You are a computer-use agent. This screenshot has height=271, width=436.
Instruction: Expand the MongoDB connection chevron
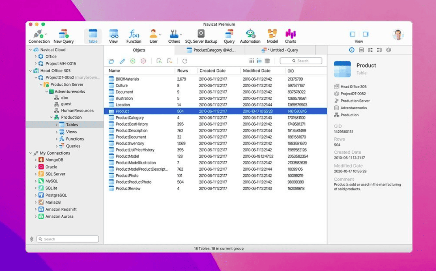[36, 160]
